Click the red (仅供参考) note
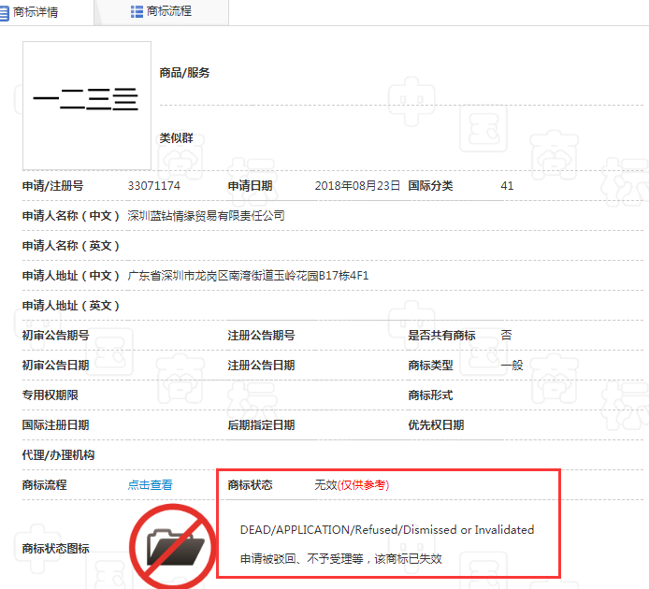Viewport: 649px width, 589px height. [x=364, y=484]
